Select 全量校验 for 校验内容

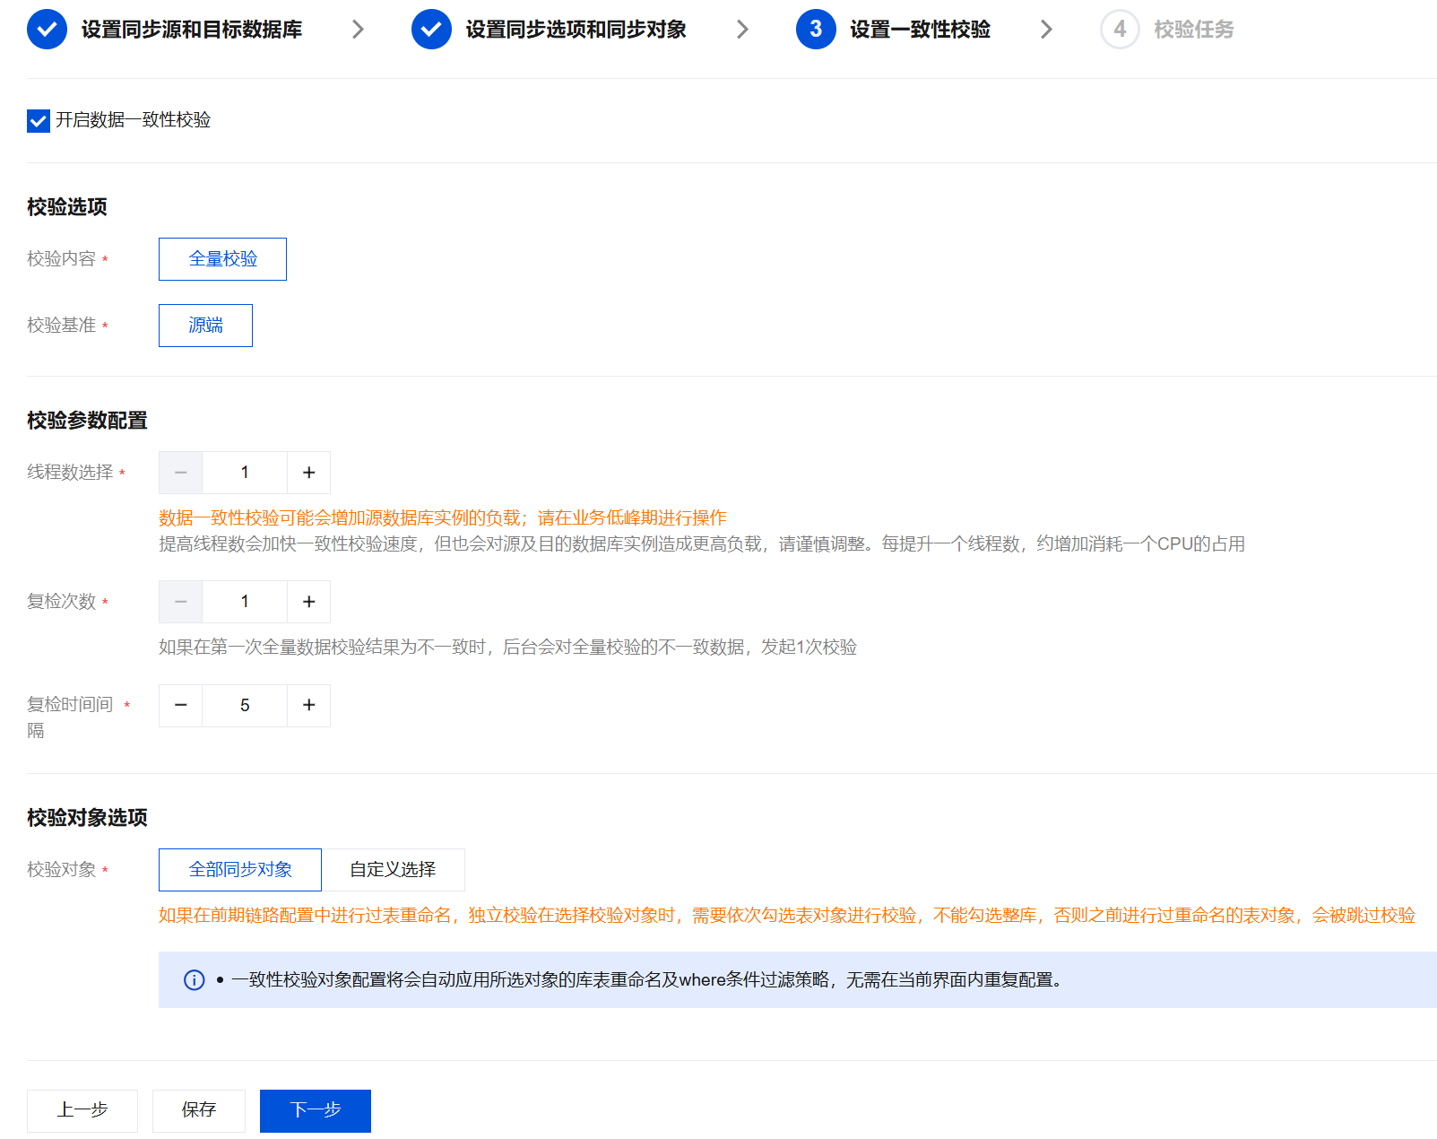pos(222,259)
